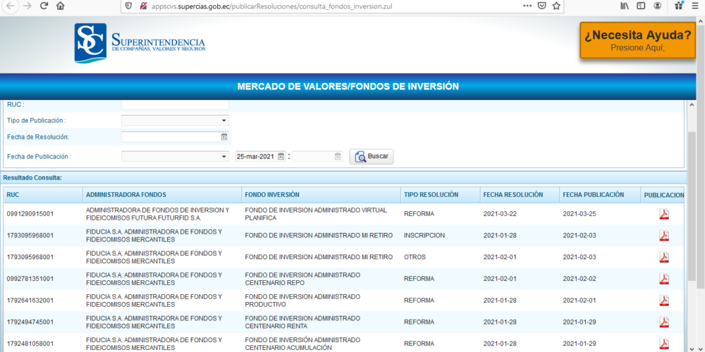Open calendar for Fecha de Resolución

coord(224,137)
